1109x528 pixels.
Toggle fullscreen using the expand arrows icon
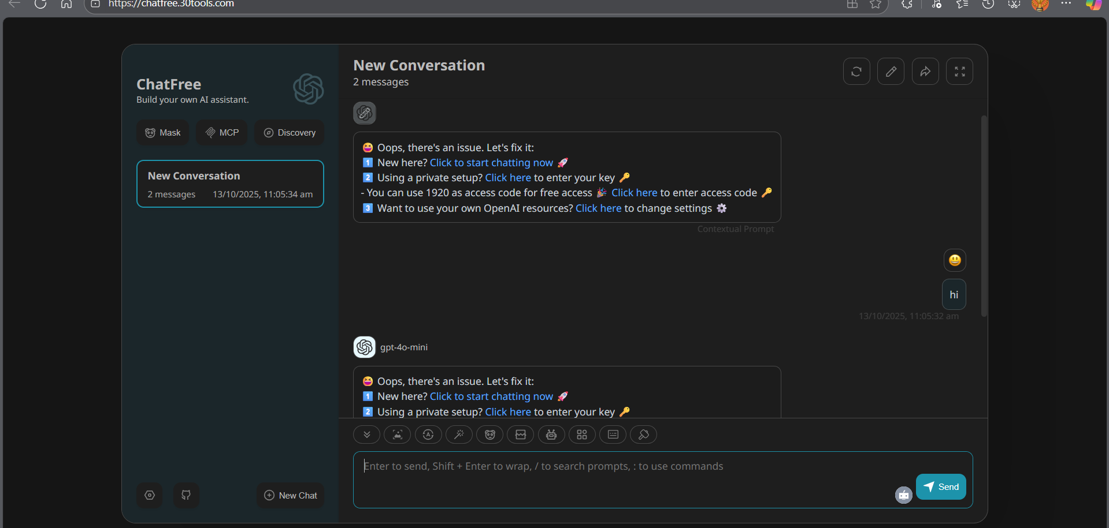click(959, 72)
